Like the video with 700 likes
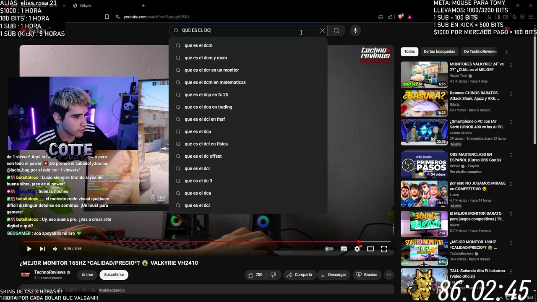 click(255, 275)
